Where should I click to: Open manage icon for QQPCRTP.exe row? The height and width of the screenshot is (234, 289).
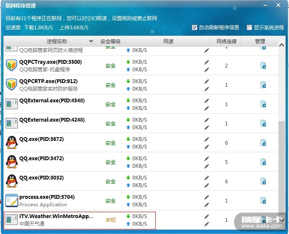click(x=263, y=85)
